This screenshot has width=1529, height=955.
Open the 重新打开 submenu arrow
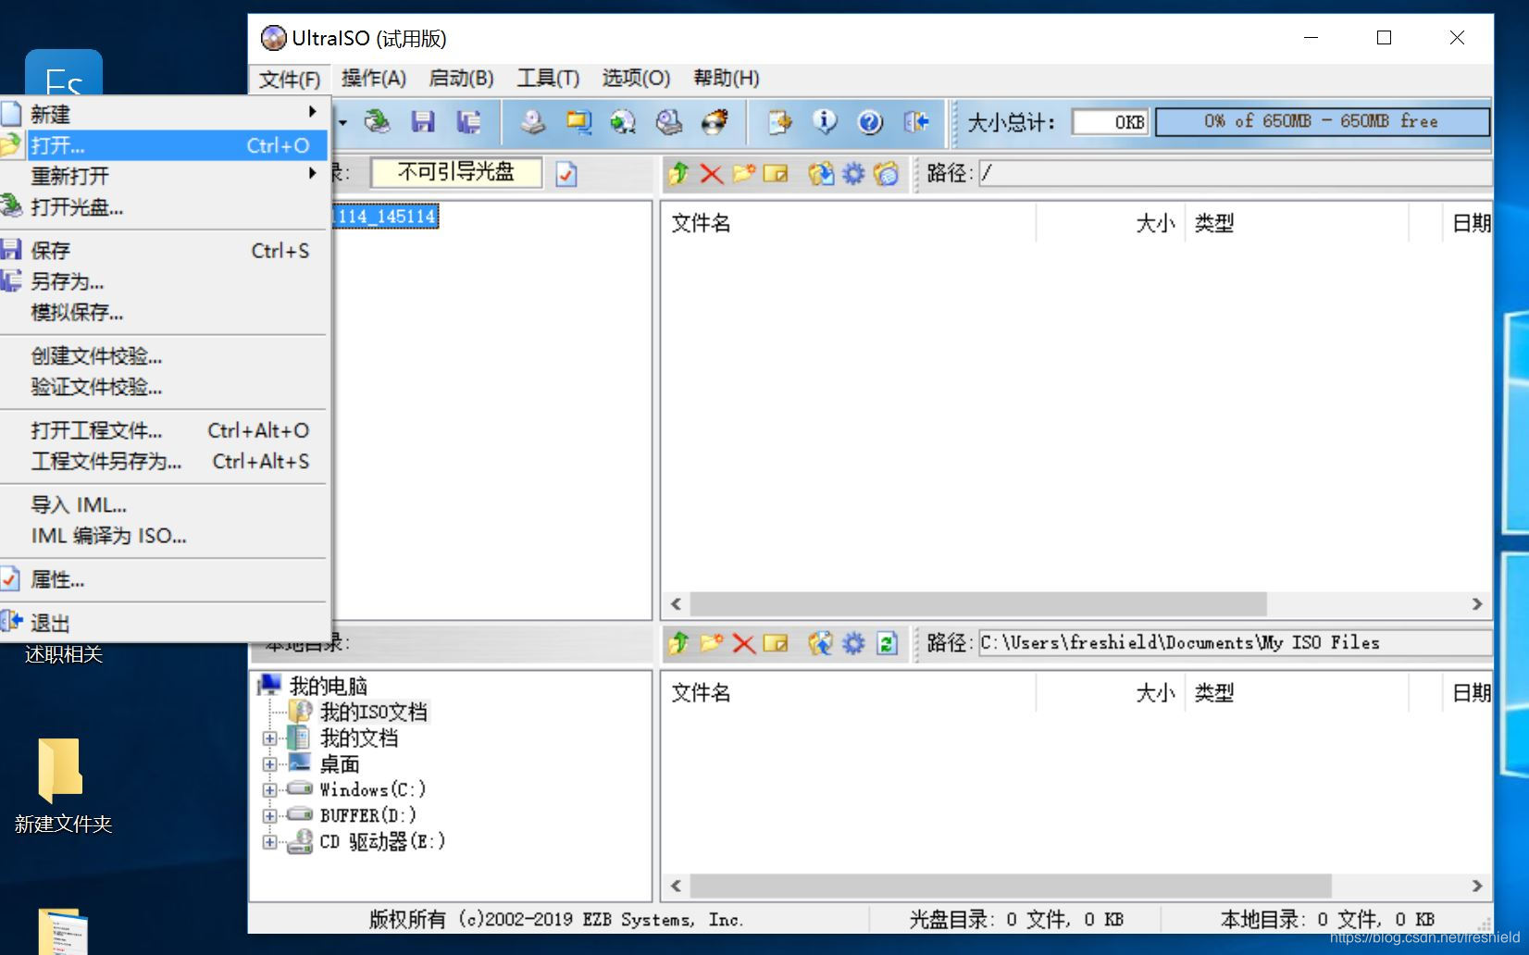click(x=313, y=173)
